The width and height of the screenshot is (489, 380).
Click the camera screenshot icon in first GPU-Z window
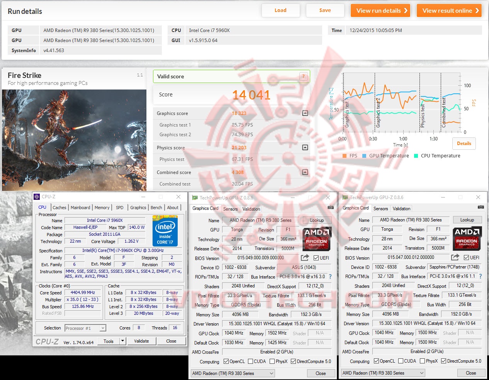coord(331,208)
